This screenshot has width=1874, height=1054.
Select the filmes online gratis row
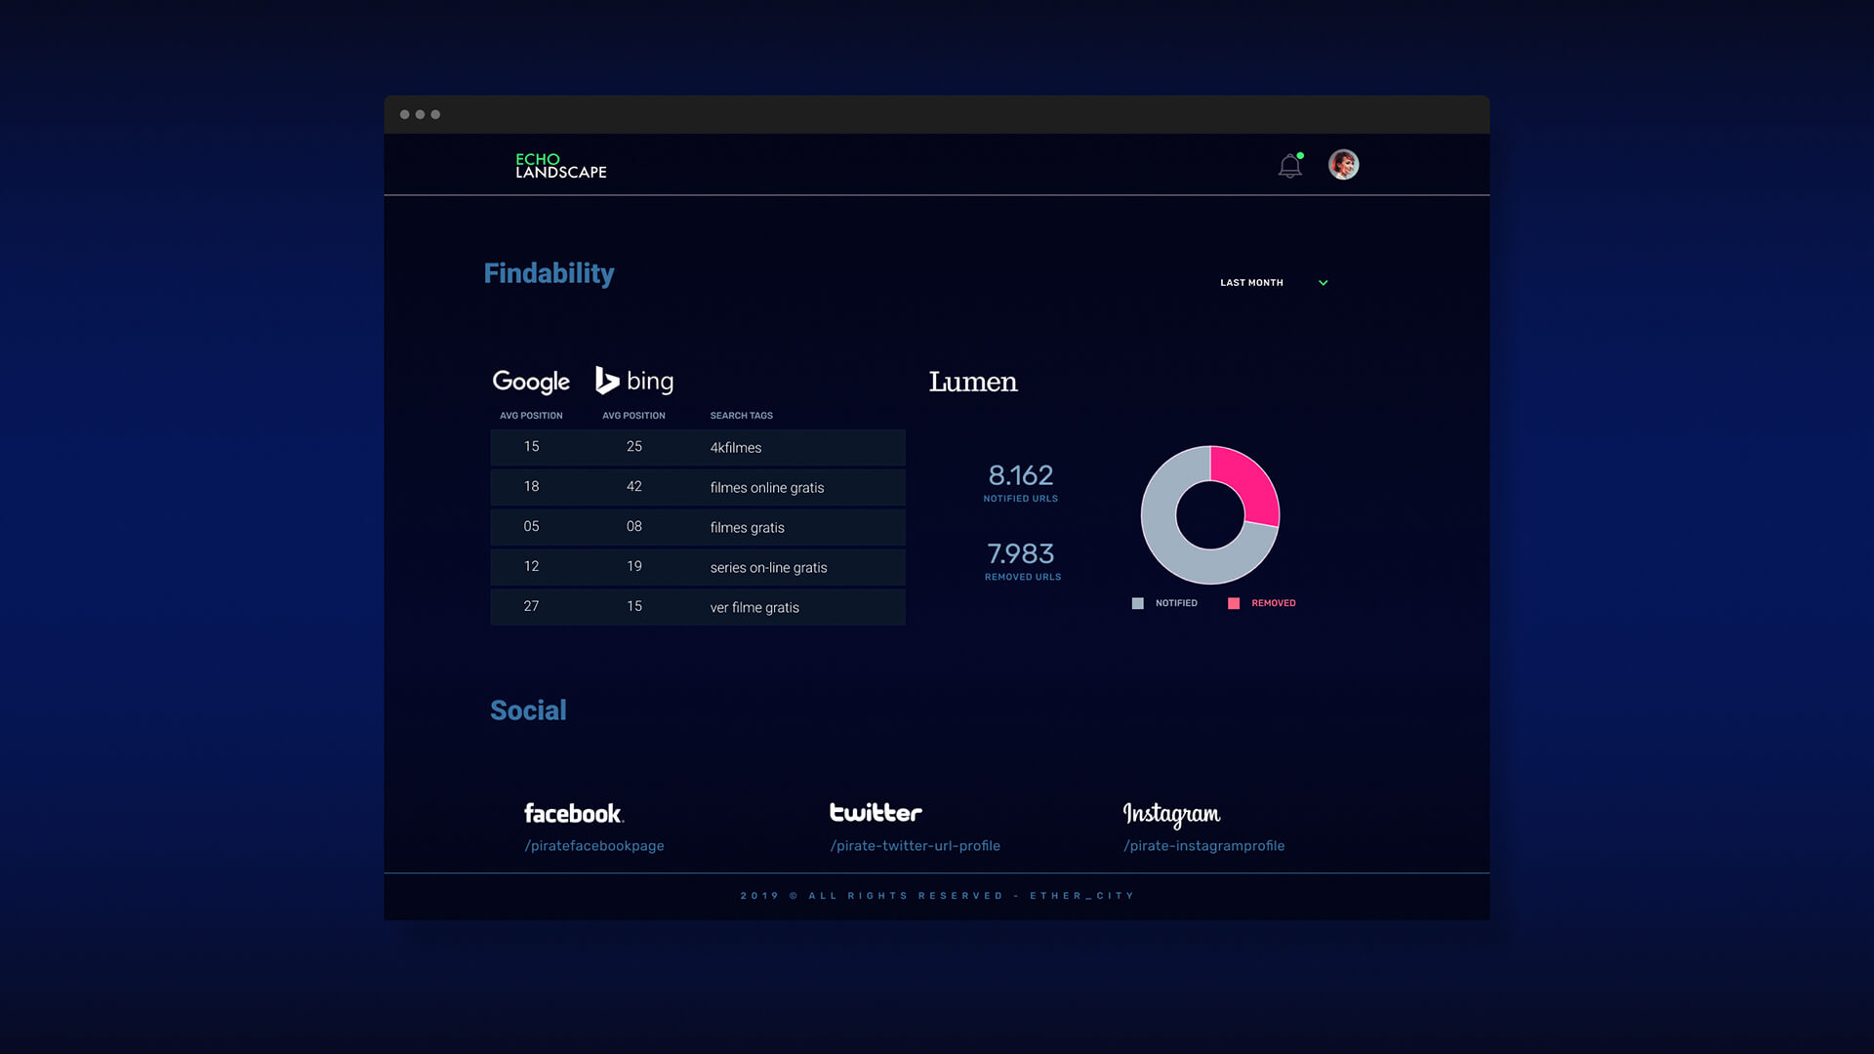point(767,488)
